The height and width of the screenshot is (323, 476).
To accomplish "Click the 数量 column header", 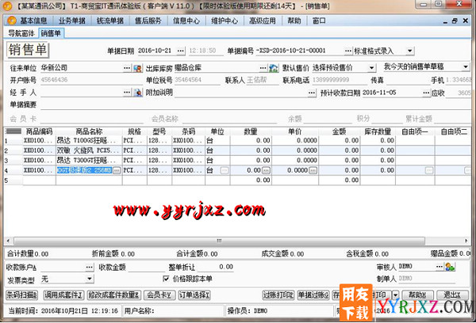I will click(251, 131).
